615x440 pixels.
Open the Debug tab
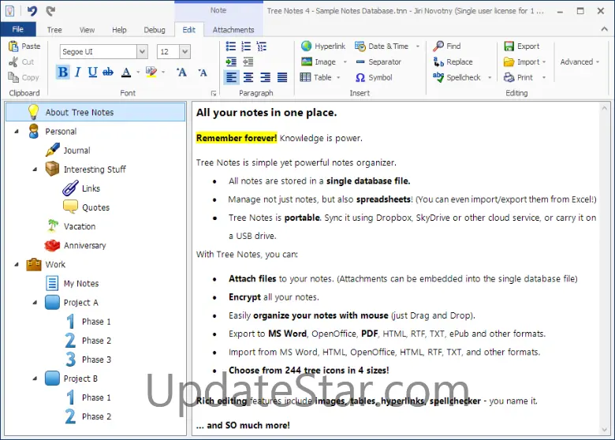(x=155, y=30)
